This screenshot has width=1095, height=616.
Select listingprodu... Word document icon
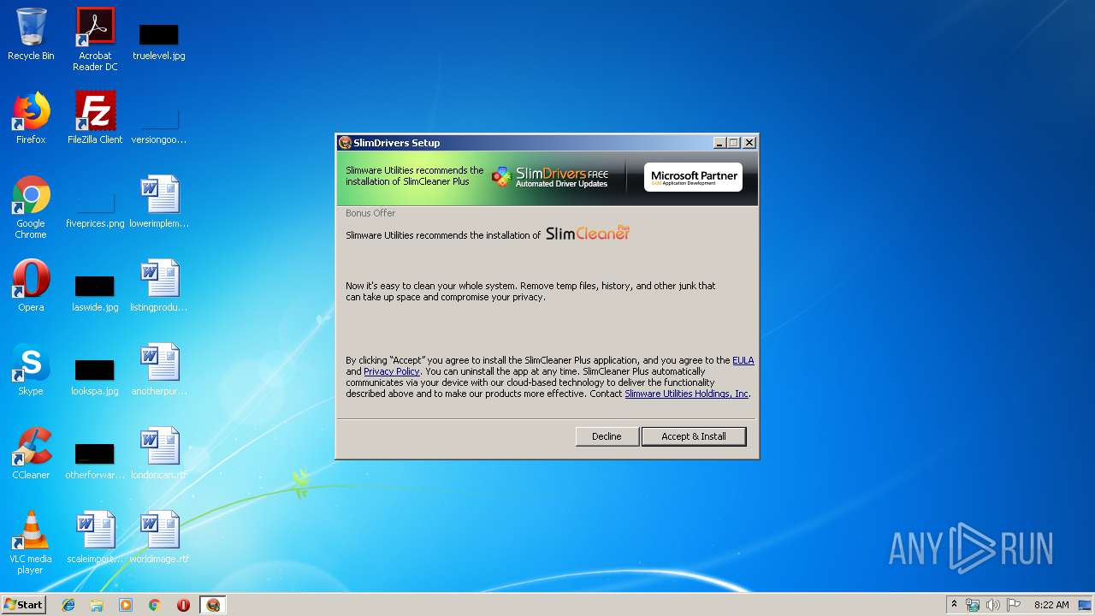tap(159, 286)
